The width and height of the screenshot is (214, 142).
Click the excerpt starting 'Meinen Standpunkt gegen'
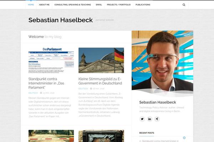50,107
